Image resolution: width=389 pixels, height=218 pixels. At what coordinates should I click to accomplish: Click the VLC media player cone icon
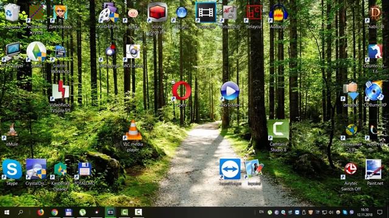click(133, 130)
